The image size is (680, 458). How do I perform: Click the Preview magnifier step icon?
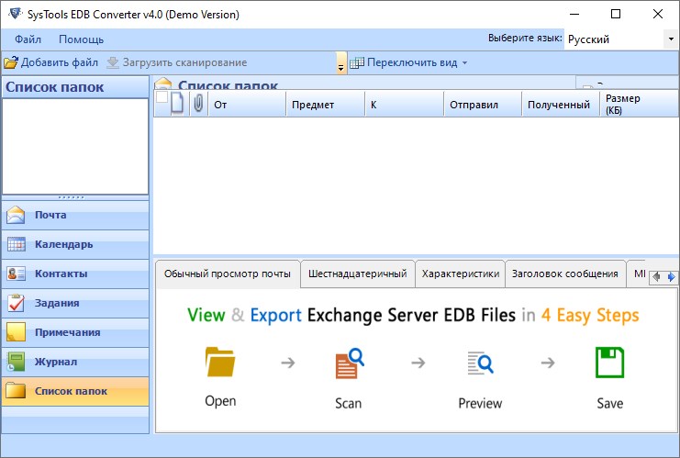click(x=481, y=363)
